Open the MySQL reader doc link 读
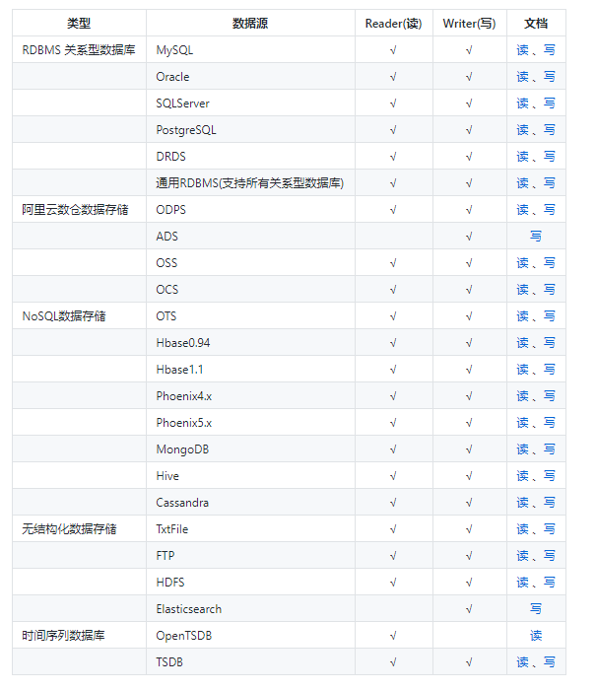 pos(522,50)
